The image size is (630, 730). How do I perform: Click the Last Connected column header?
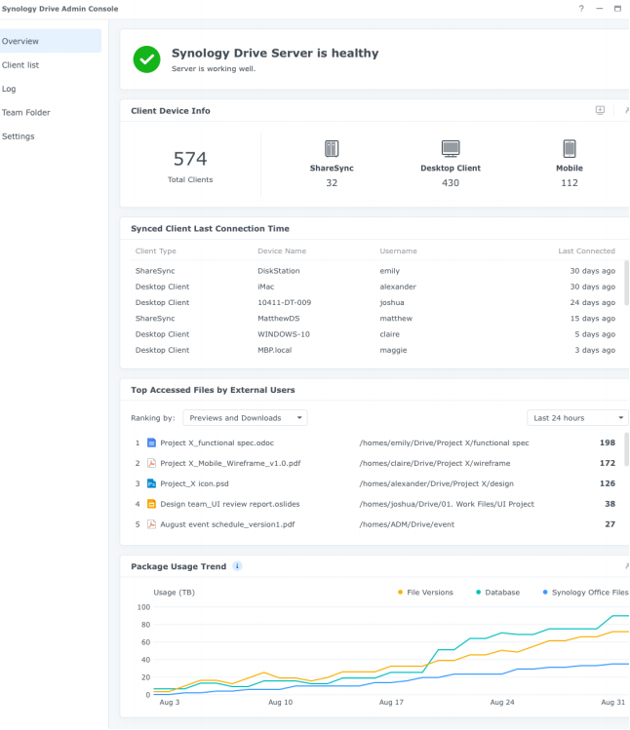[586, 251]
